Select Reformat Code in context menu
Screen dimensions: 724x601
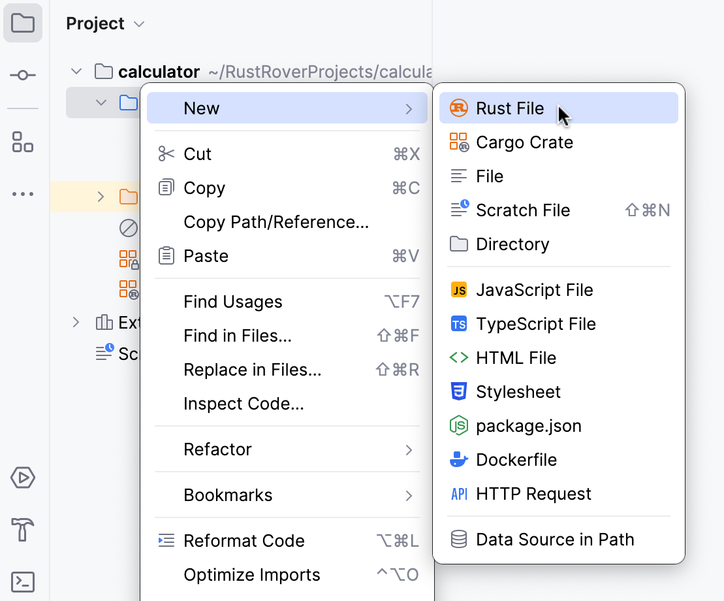click(x=287, y=540)
